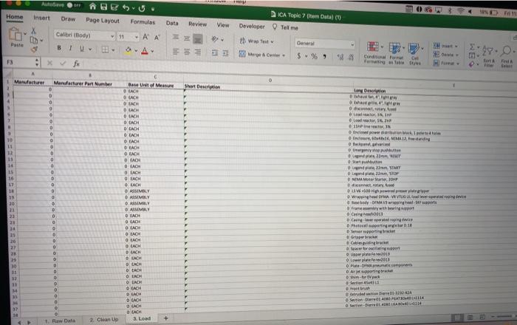Viewport: 517px width, 325px height.
Task: Click Merge & Center button
Action: (261, 55)
